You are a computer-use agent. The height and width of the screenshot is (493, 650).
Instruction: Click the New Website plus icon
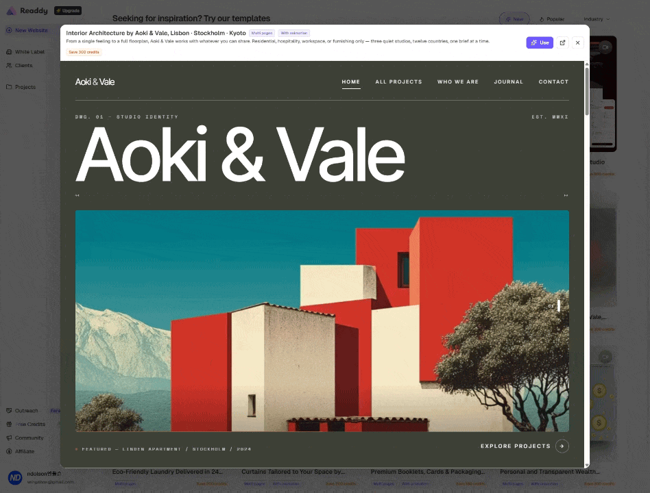tap(9, 30)
